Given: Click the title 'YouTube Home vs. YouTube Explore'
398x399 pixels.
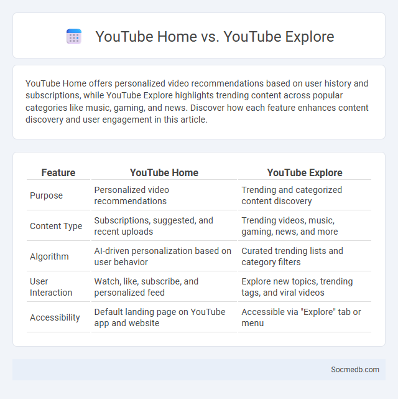Looking at the screenshot, I should tap(215, 36).
